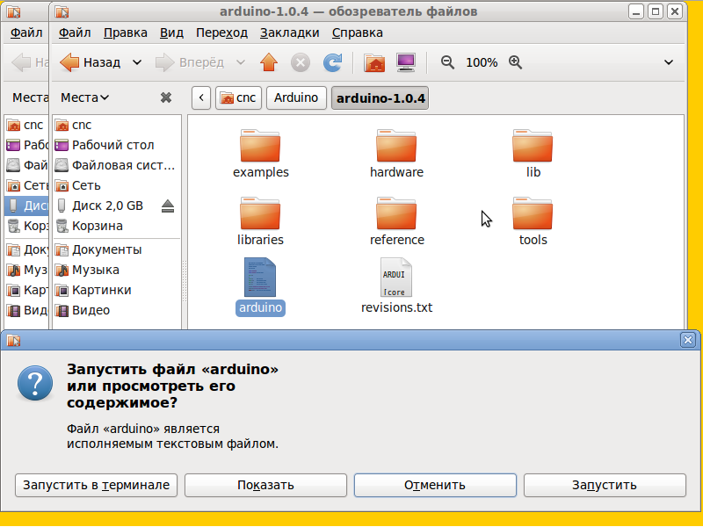The height and width of the screenshot is (527, 703).
Task: Go up to the parent folder
Action: (x=269, y=62)
